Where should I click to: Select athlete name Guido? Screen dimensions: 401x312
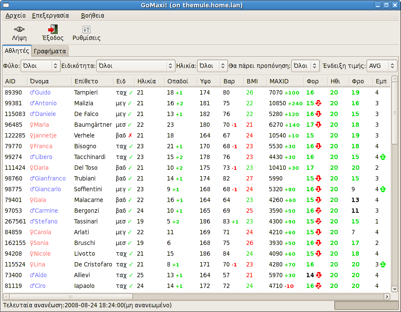[x=43, y=92]
